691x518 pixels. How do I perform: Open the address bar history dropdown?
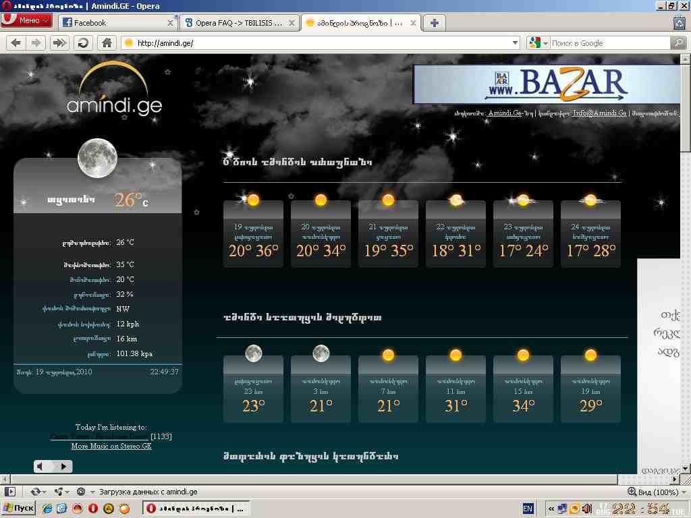tap(515, 43)
